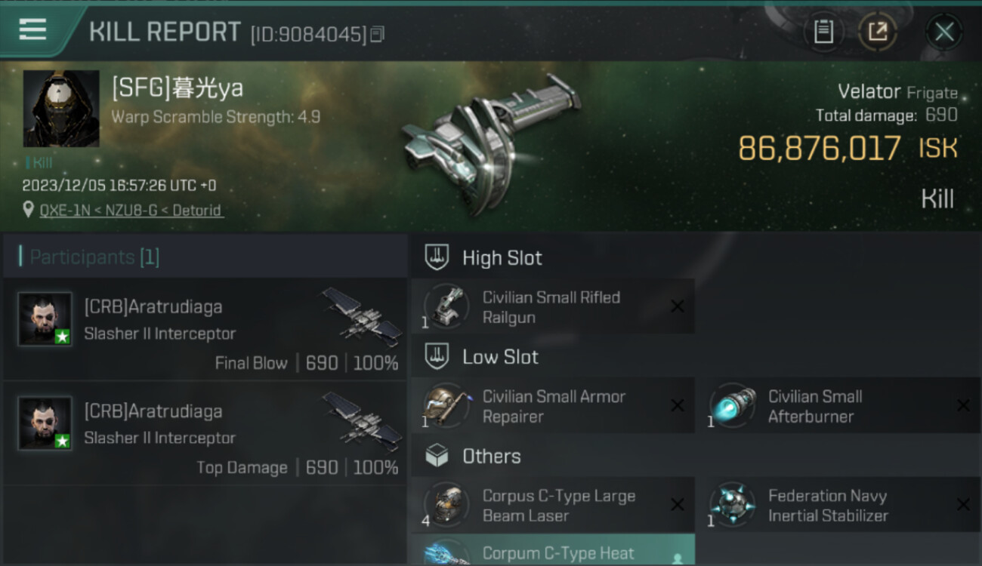View victim 暮光ya's portrait
Image resolution: width=982 pixels, height=566 pixels.
pos(61,109)
